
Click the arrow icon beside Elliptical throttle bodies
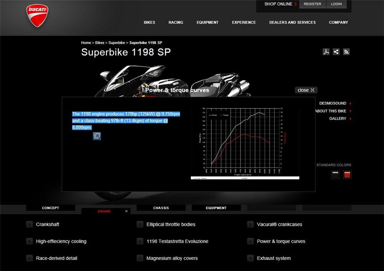tap(140, 224)
